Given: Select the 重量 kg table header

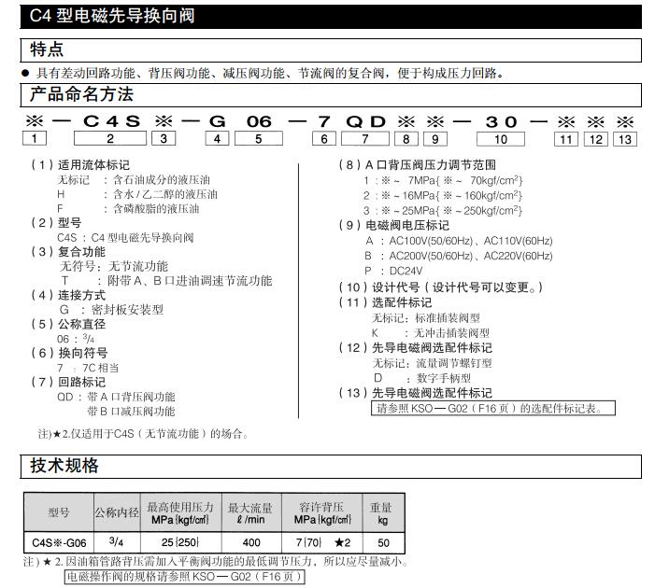Looking at the screenshot, I should tap(381, 513).
